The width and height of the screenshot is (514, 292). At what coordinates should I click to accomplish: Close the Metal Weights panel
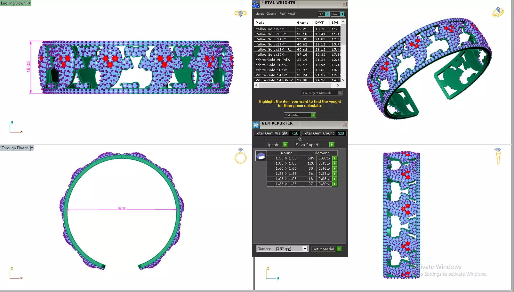pyautogui.click(x=344, y=4)
